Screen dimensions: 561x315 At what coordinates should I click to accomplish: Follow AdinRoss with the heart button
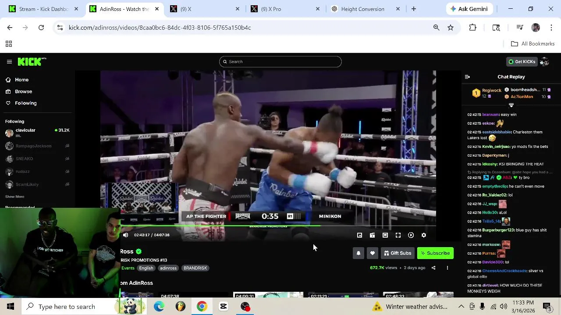click(373, 253)
